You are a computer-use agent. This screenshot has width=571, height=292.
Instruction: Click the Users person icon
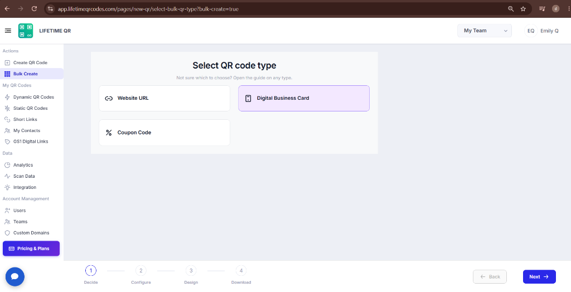pos(7,211)
